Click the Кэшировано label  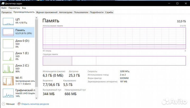click(x=70, y=80)
